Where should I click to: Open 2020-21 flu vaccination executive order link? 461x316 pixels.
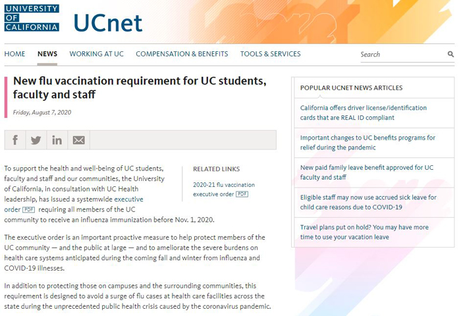pyautogui.click(x=224, y=190)
